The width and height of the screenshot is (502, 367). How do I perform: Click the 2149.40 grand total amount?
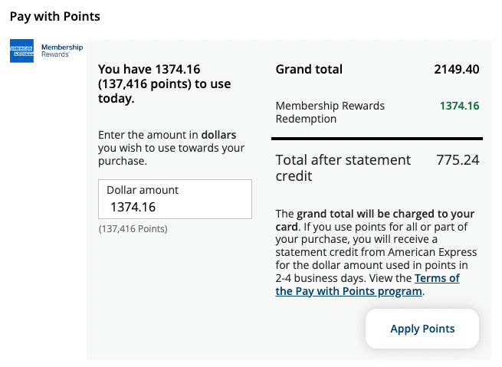(457, 70)
